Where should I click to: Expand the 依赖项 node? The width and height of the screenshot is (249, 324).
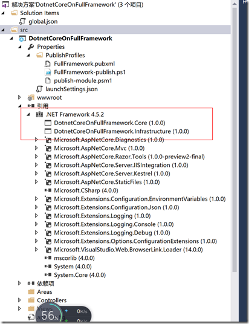pos(19,283)
